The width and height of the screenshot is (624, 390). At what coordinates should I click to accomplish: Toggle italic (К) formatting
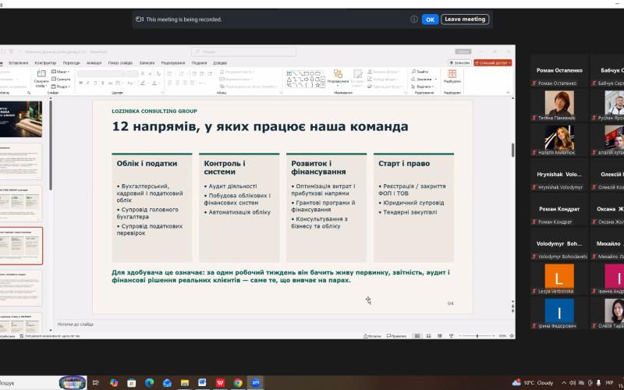[x=88, y=83]
